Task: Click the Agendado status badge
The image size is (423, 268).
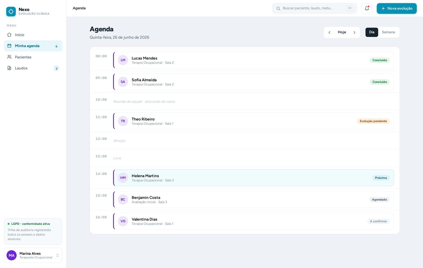Action: pos(379,200)
